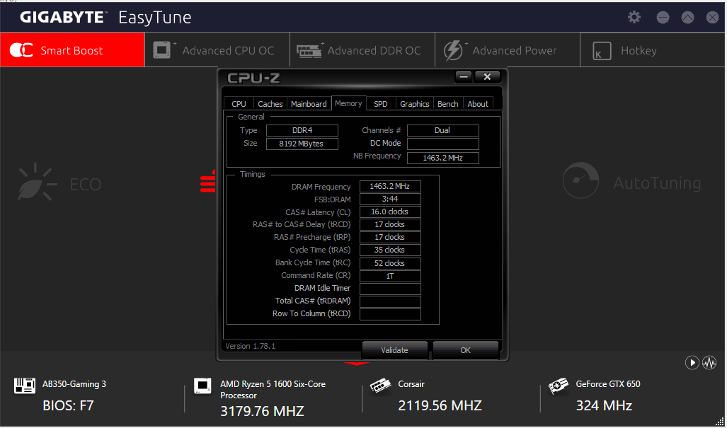Click the 8192 MBytes size field
Image resolution: width=727 pixels, height=428 pixels.
302,144
